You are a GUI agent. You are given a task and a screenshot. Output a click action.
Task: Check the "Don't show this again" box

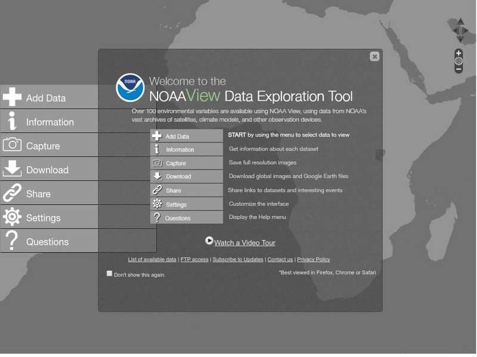tap(110, 273)
